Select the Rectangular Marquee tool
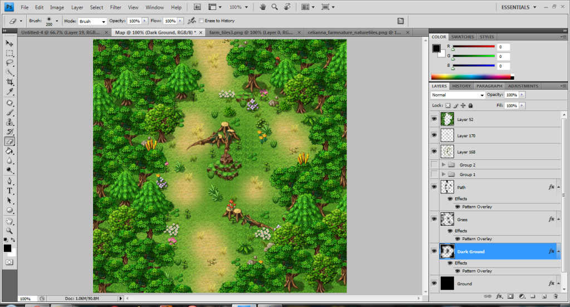Image resolution: width=570 pixels, height=307 pixels. click(x=9, y=53)
